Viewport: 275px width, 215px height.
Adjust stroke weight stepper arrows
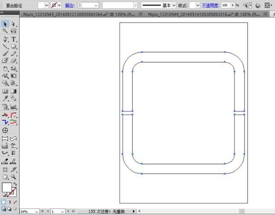pos(80,5)
